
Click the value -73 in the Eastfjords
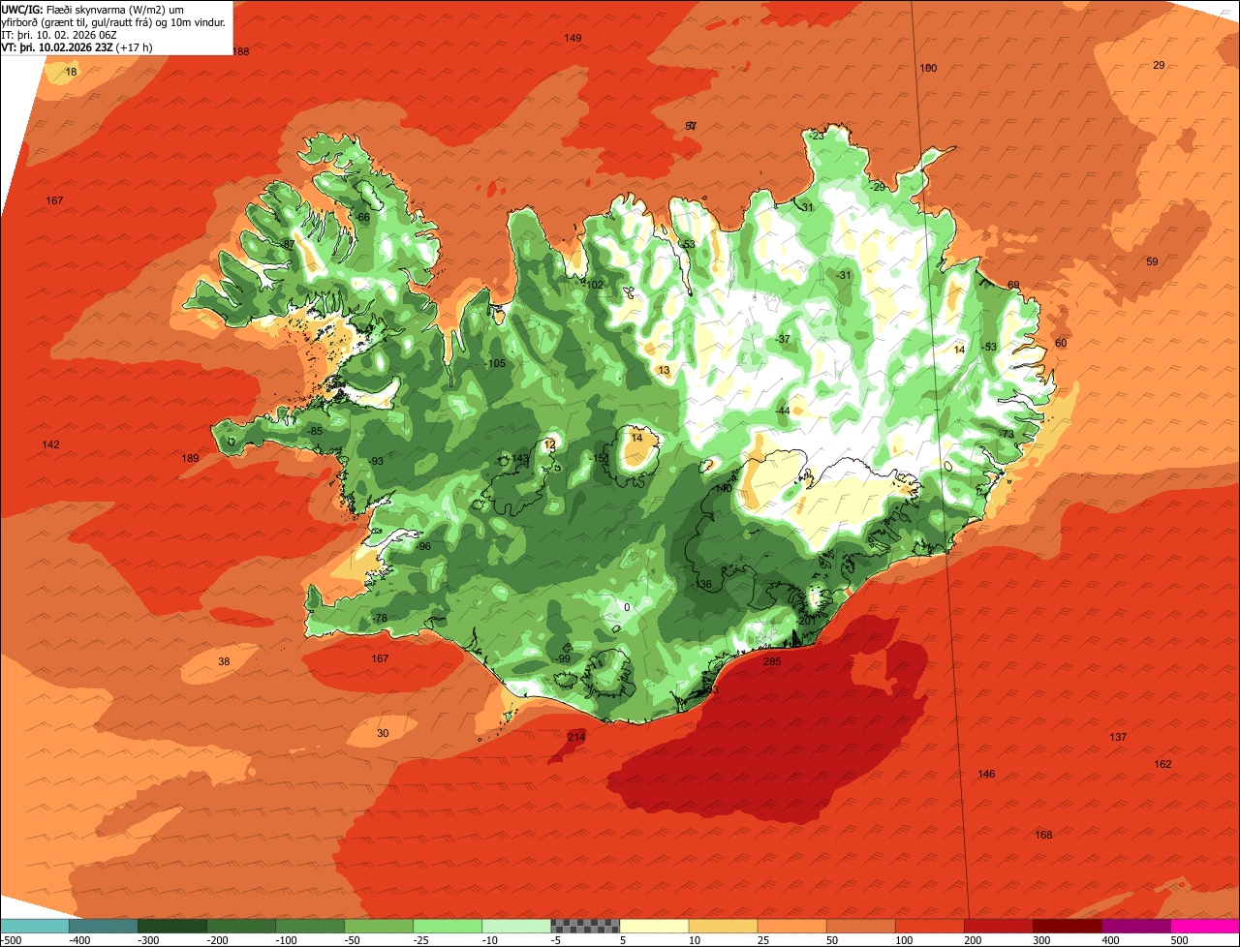[x=1007, y=435]
